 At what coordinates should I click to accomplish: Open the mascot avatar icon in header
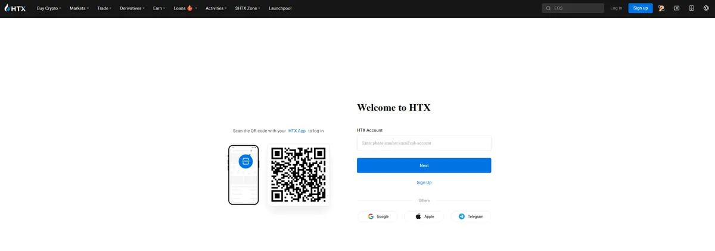coord(661,8)
